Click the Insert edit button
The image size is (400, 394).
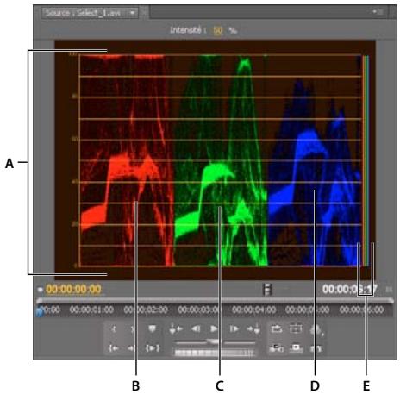[277, 348]
